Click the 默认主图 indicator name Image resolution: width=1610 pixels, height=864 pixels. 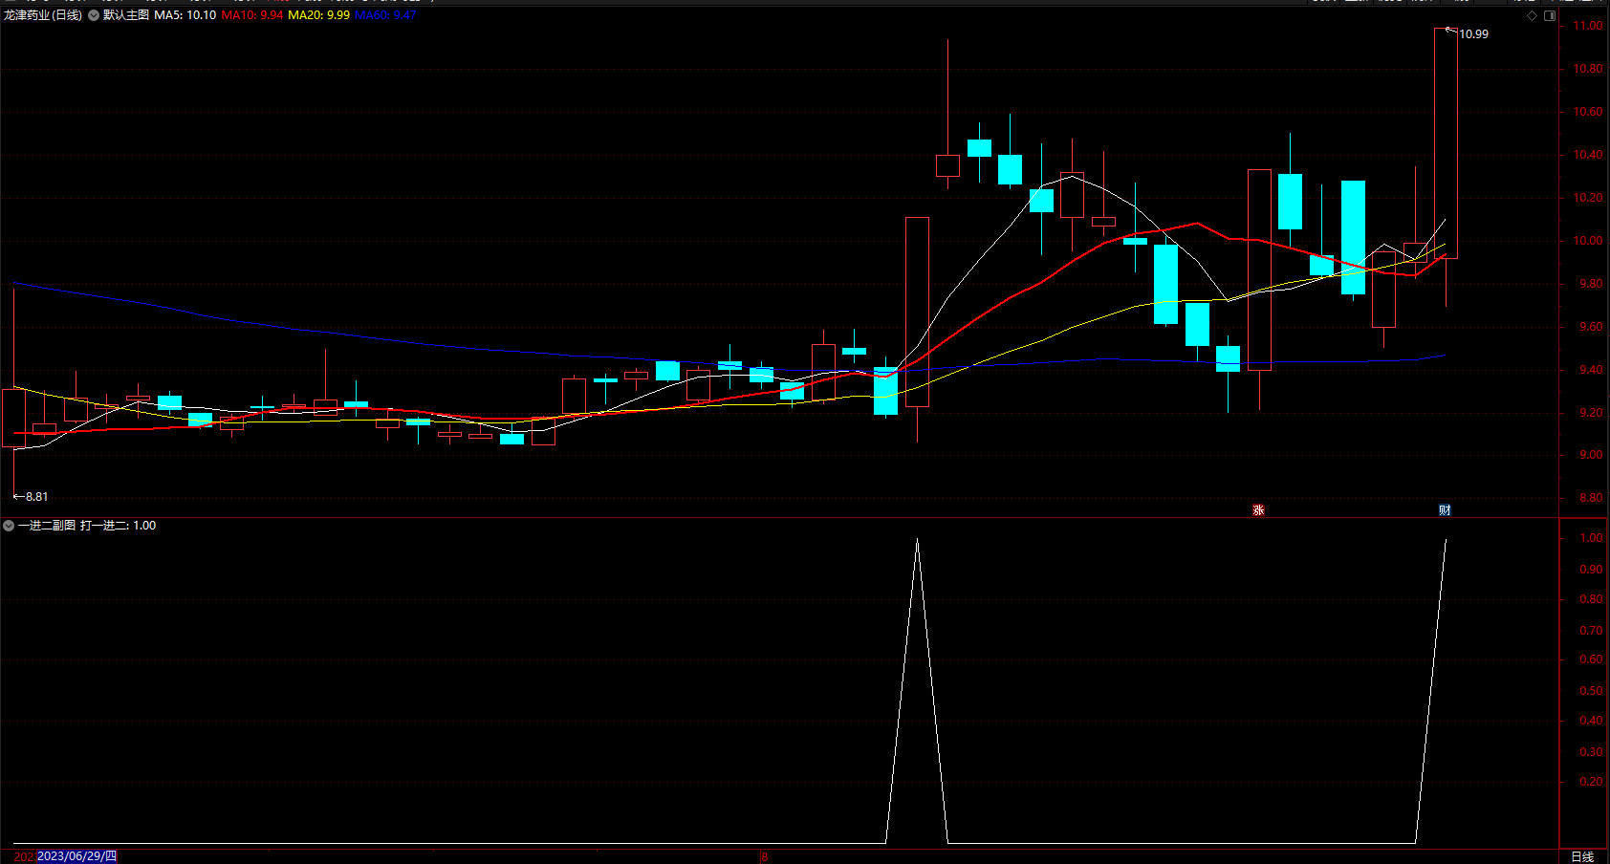click(126, 15)
